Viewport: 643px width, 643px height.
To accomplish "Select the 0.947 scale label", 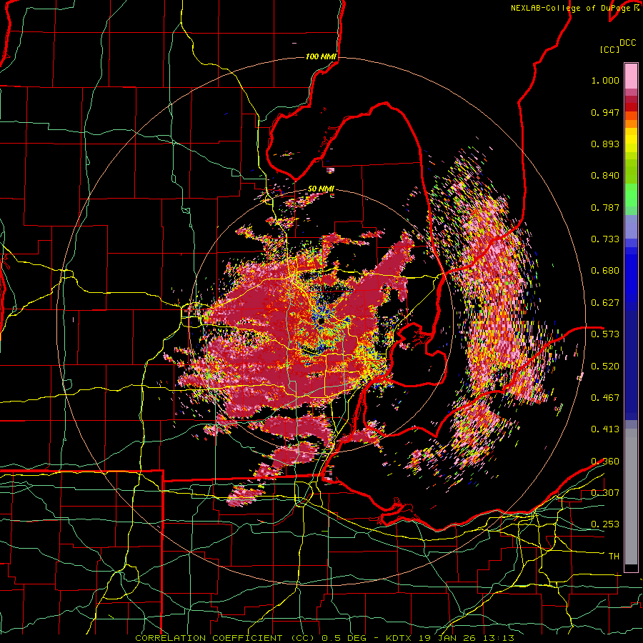I will pyautogui.click(x=605, y=112).
